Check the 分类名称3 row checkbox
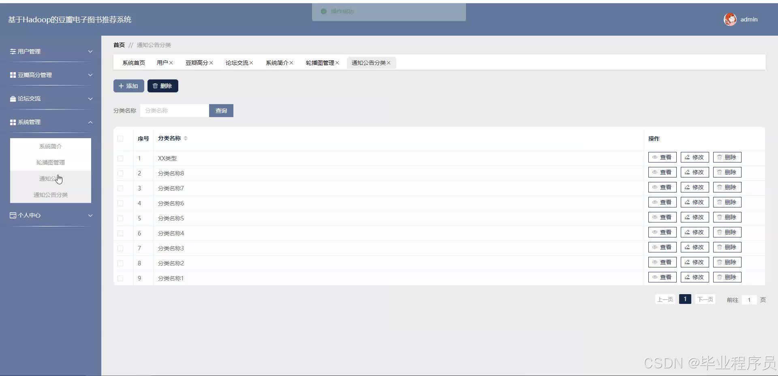778x376 pixels. [120, 248]
